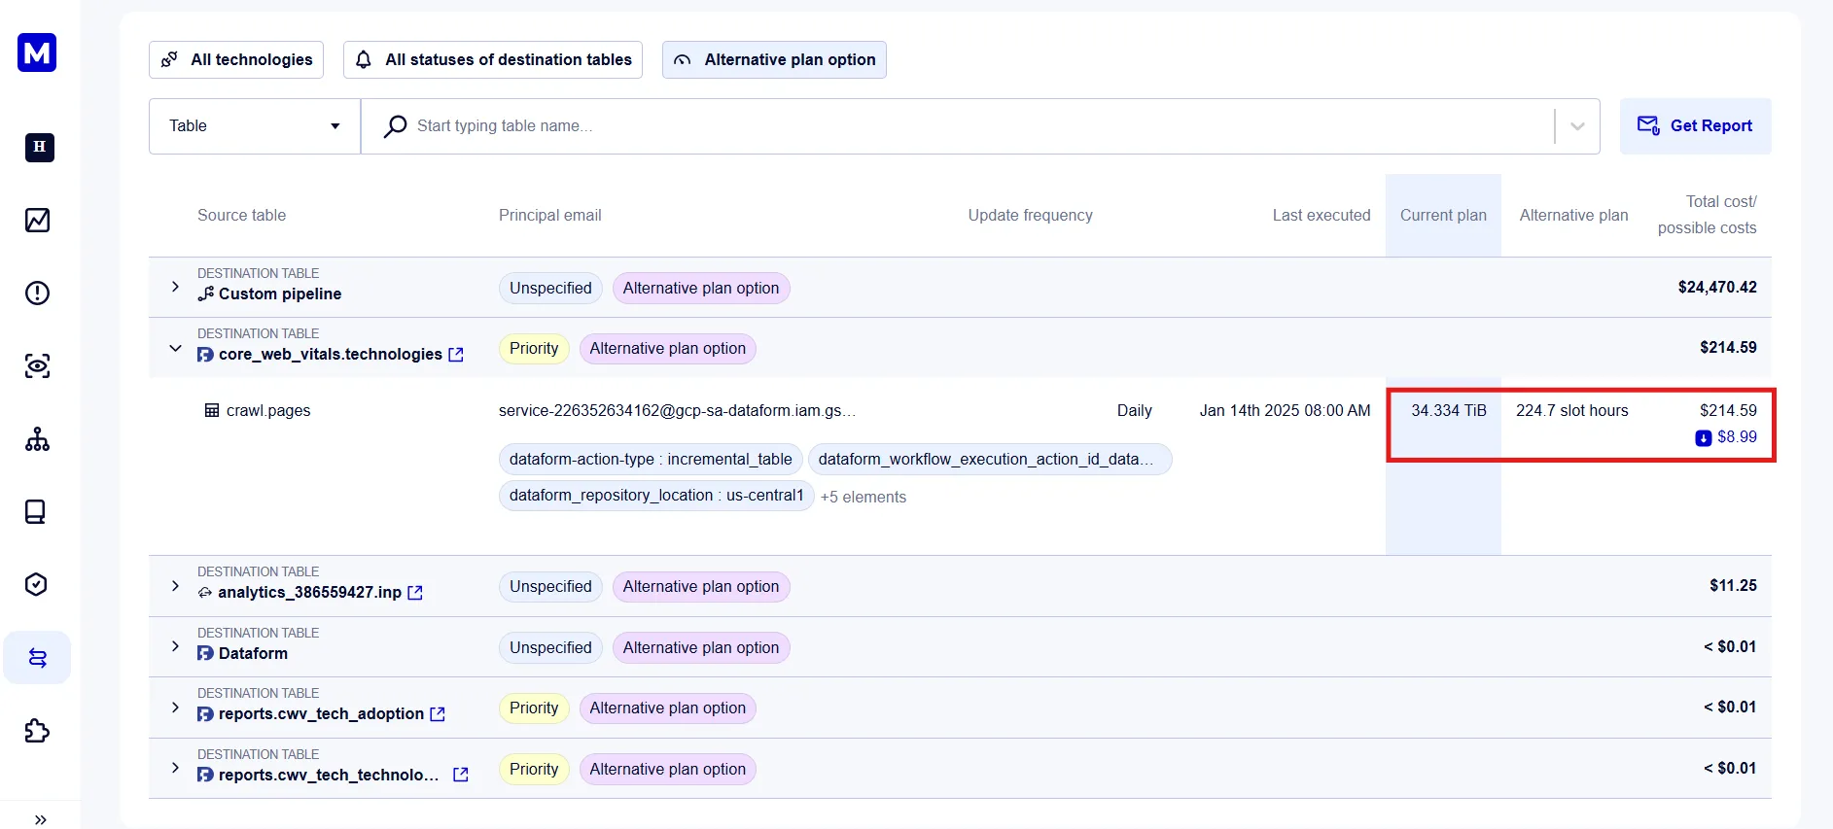Show the +5 elements labels
This screenshot has width=1833, height=829.
[x=863, y=497]
